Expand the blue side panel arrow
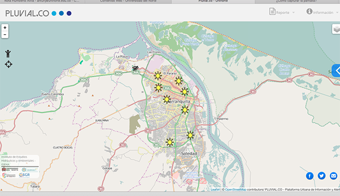 [336, 71]
